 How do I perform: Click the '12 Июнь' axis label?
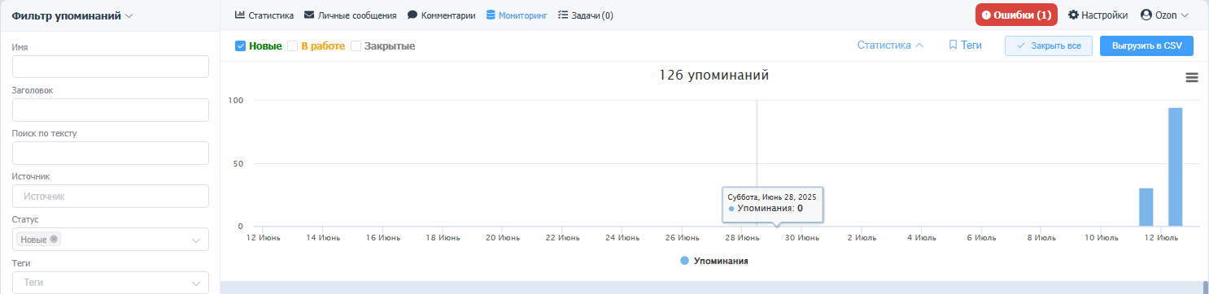tap(264, 237)
